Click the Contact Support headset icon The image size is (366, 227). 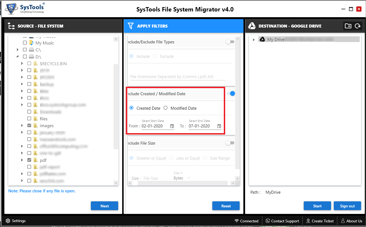tap(268, 221)
